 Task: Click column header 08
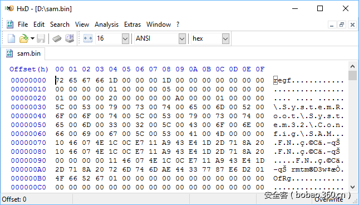[166, 69]
